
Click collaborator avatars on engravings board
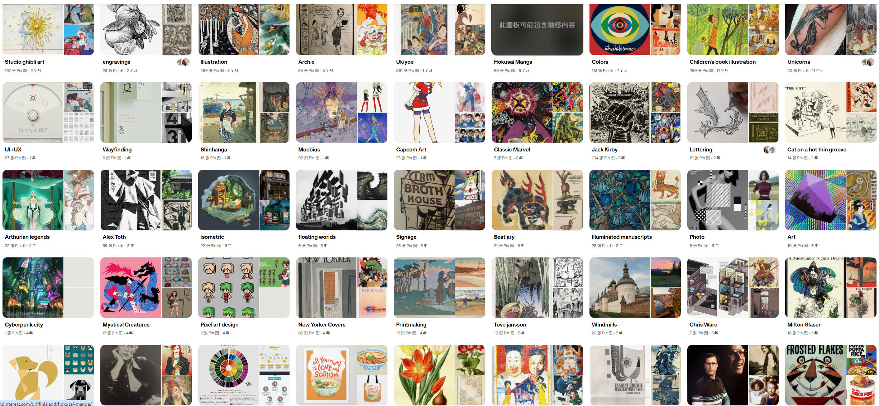[x=183, y=62]
